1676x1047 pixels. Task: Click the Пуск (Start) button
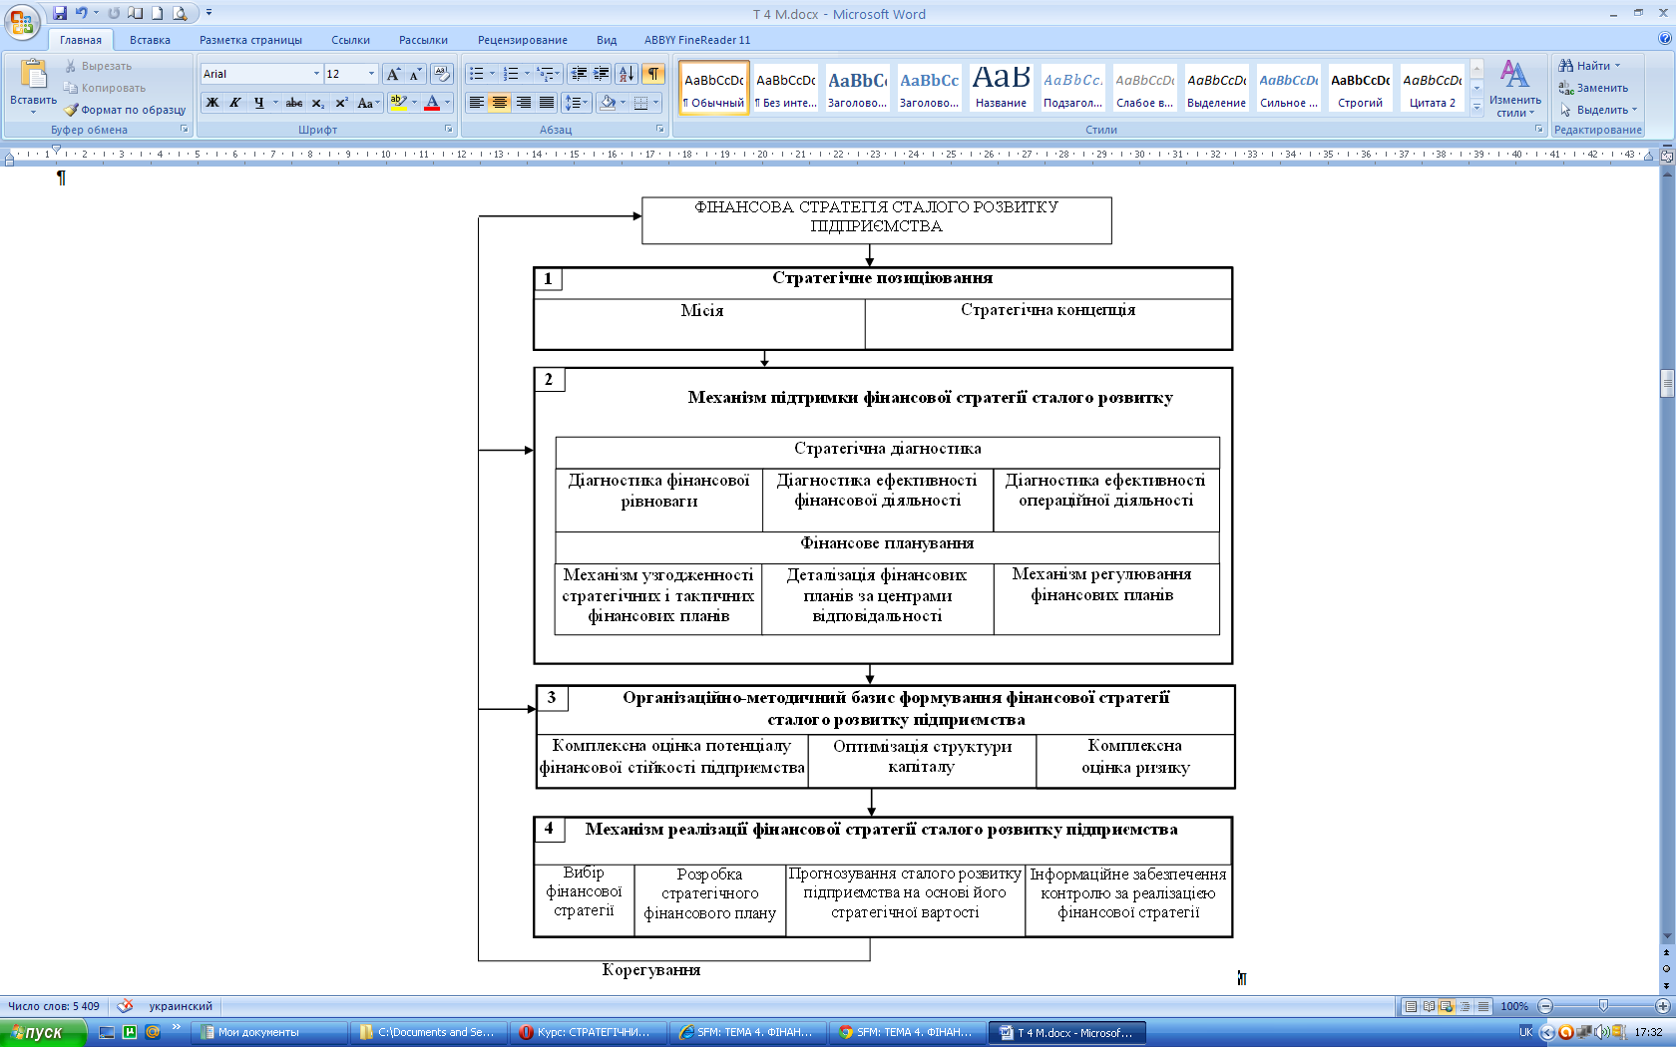tap(43, 1032)
